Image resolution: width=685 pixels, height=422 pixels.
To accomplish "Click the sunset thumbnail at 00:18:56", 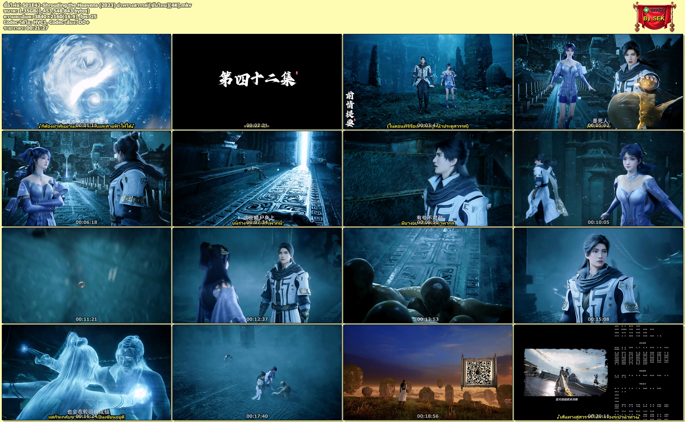I will 428,372.
